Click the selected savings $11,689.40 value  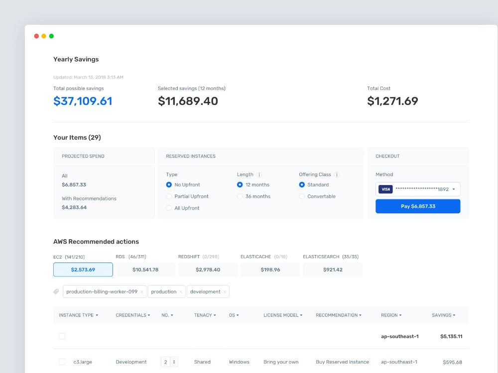(188, 101)
